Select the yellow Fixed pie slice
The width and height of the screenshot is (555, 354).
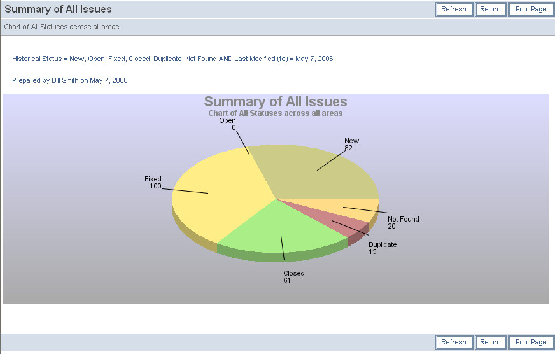point(216,191)
